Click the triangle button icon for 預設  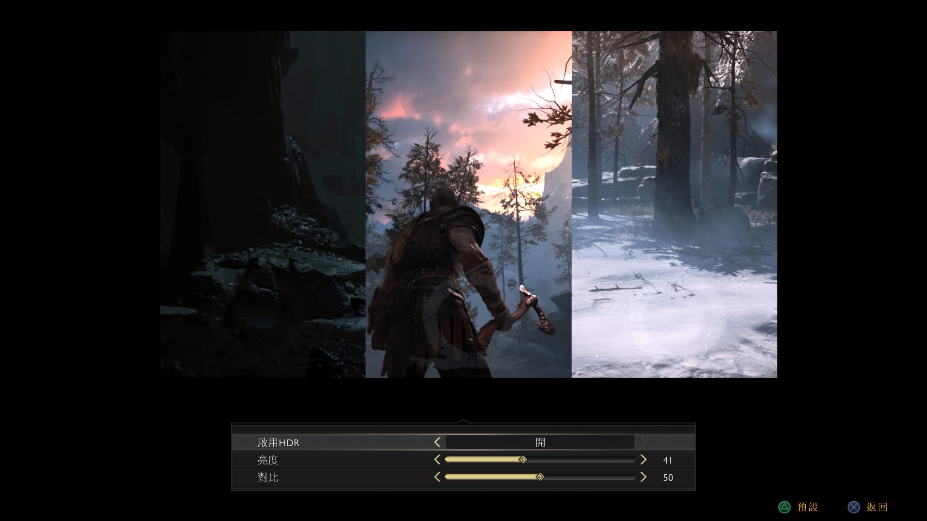(x=785, y=507)
